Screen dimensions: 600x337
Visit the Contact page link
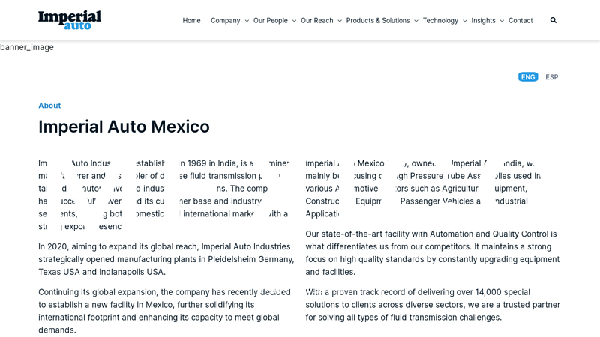520,21
